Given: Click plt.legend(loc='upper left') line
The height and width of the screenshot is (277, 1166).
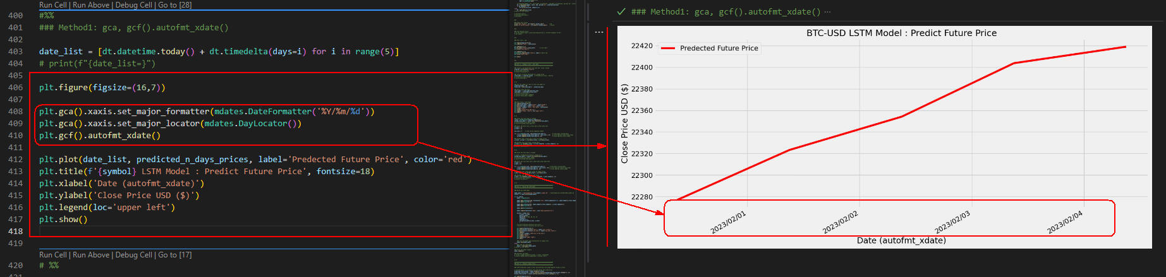Looking at the screenshot, I should click(x=107, y=208).
